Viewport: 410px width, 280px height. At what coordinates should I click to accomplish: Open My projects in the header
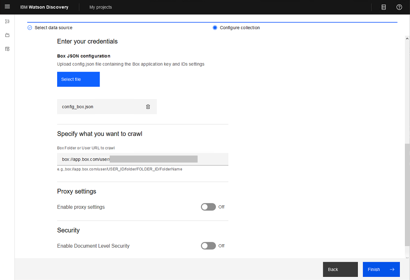pyautogui.click(x=101, y=7)
